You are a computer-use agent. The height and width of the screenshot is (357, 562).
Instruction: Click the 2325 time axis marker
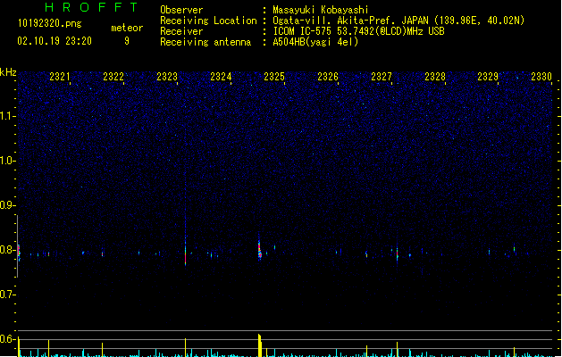[x=274, y=77]
